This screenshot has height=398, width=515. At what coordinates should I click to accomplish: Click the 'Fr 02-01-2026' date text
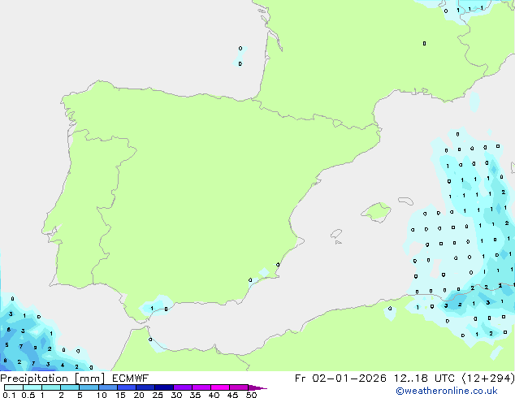coord(340,379)
